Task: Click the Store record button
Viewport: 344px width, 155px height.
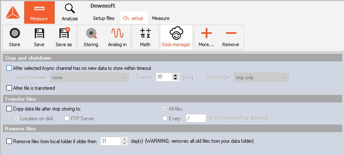Action: pos(14,37)
